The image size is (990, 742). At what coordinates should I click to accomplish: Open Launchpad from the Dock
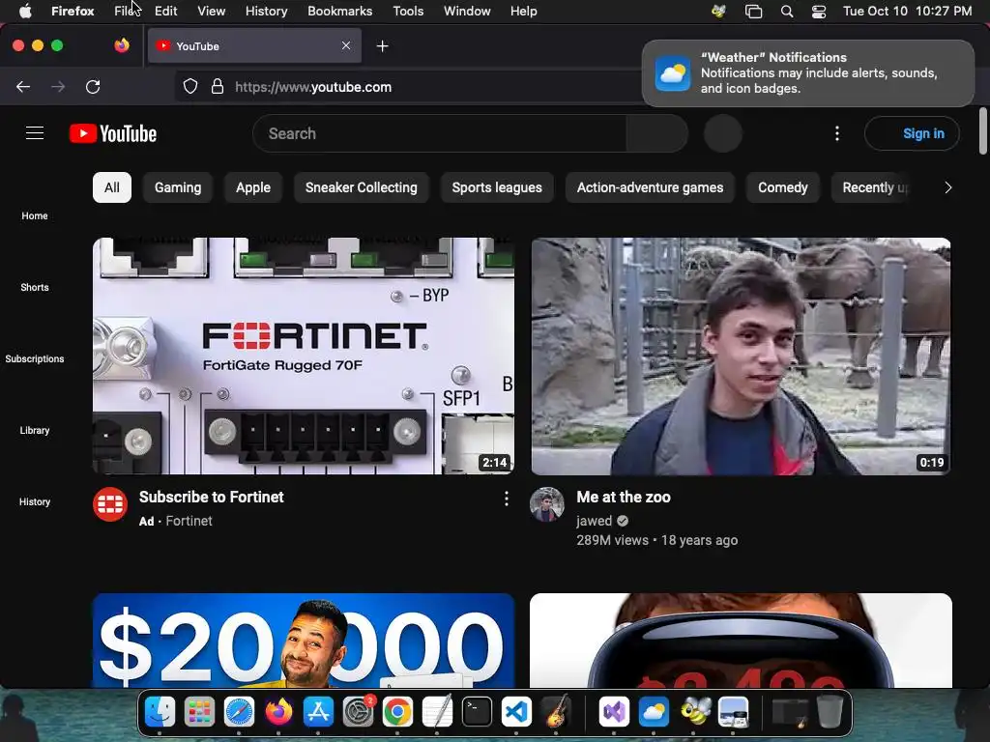pyautogui.click(x=199, y=712)
